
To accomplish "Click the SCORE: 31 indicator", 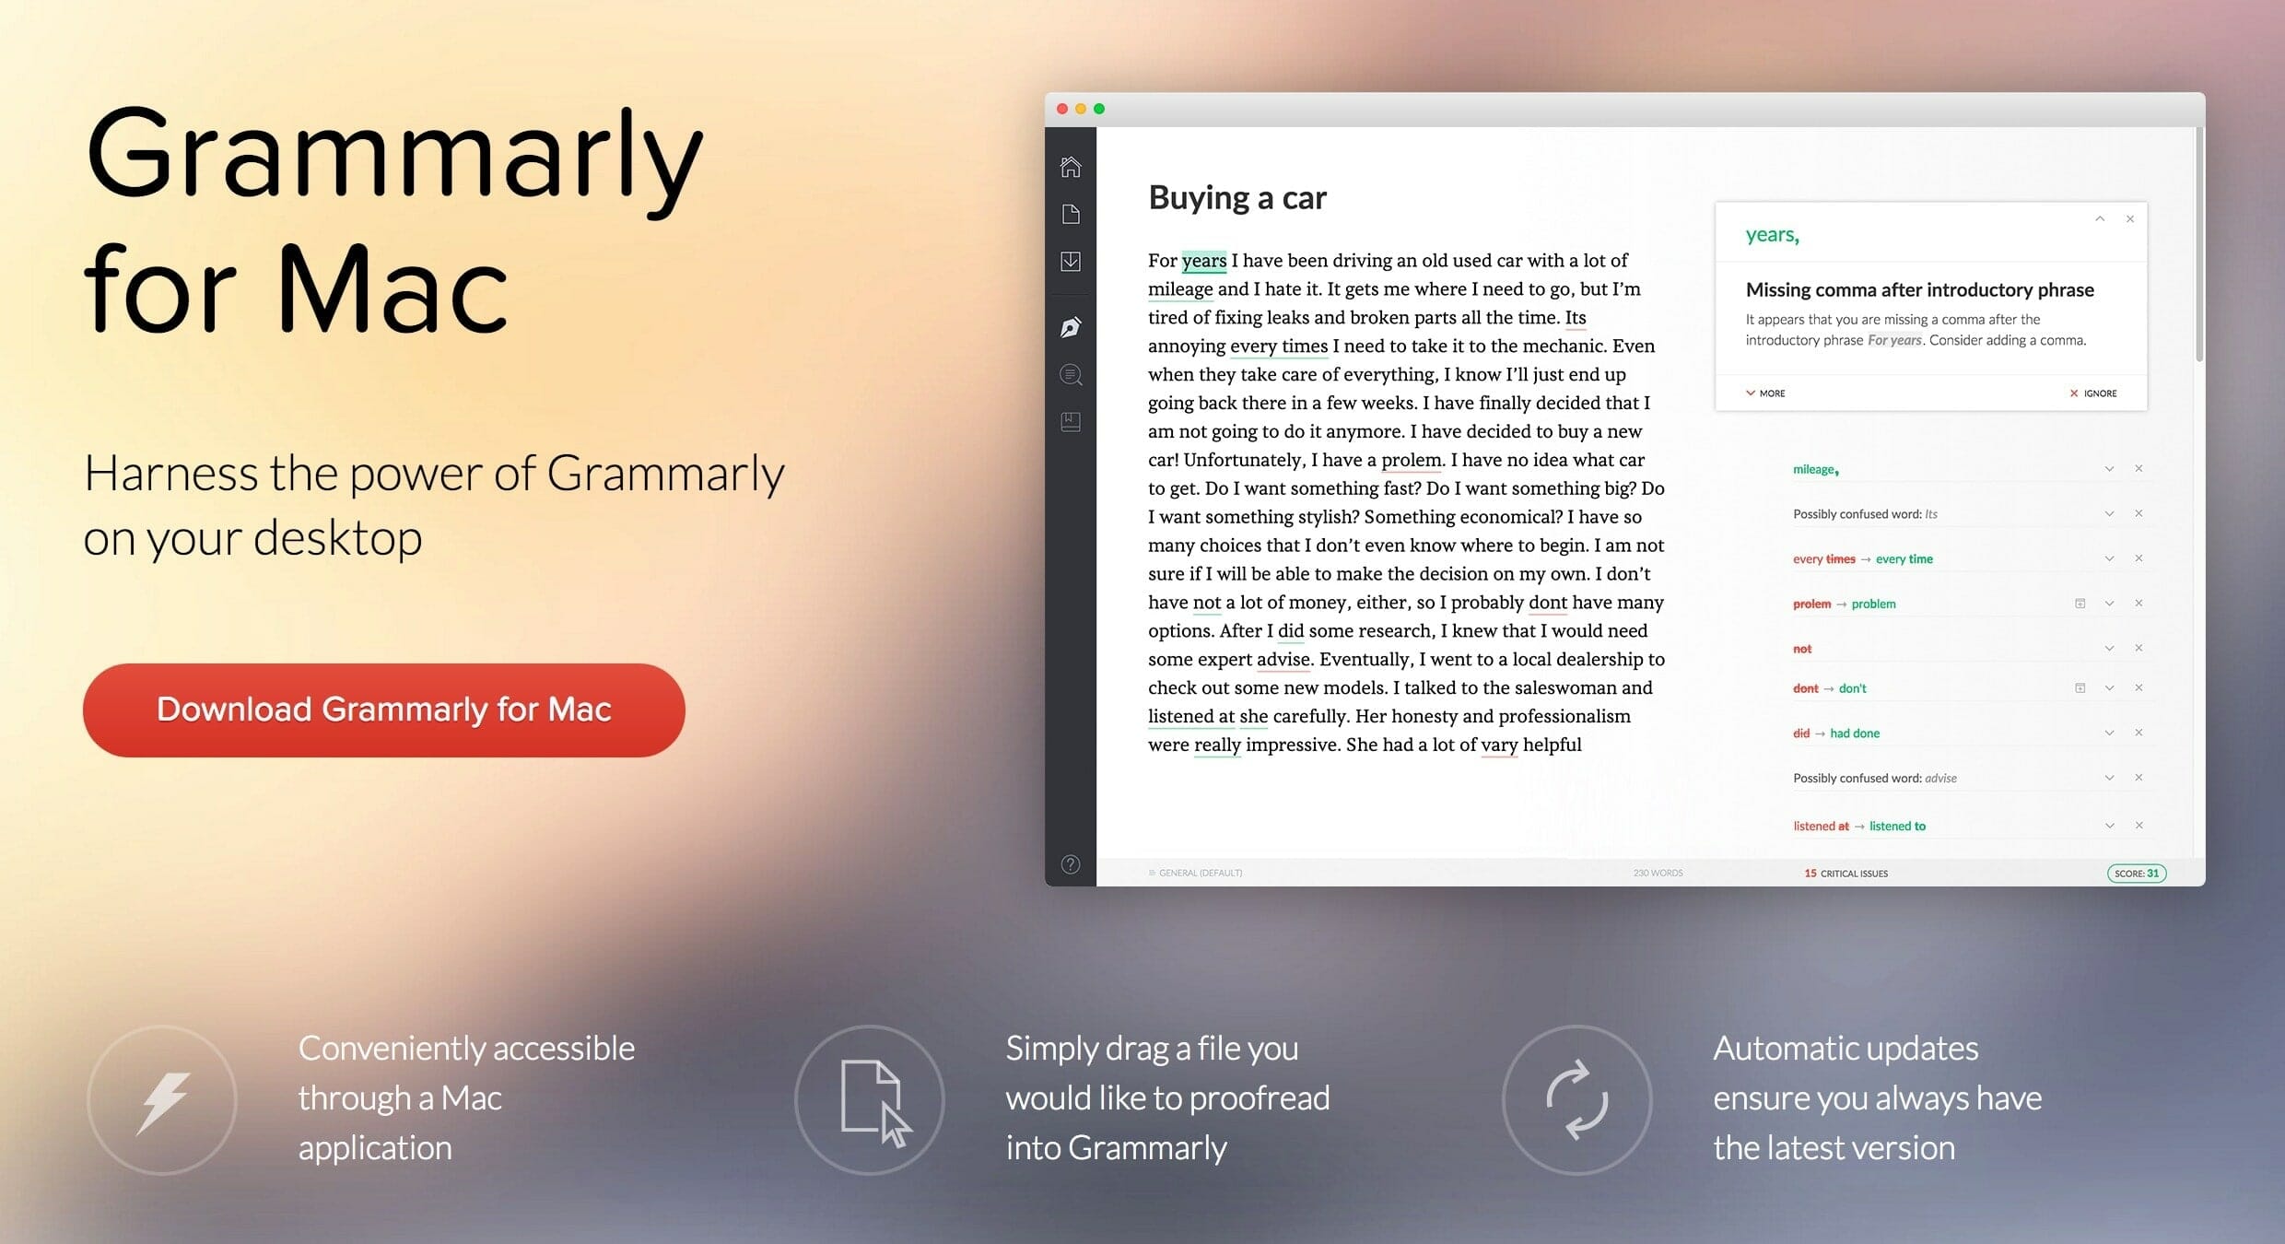I will (x=2132, y=874).
